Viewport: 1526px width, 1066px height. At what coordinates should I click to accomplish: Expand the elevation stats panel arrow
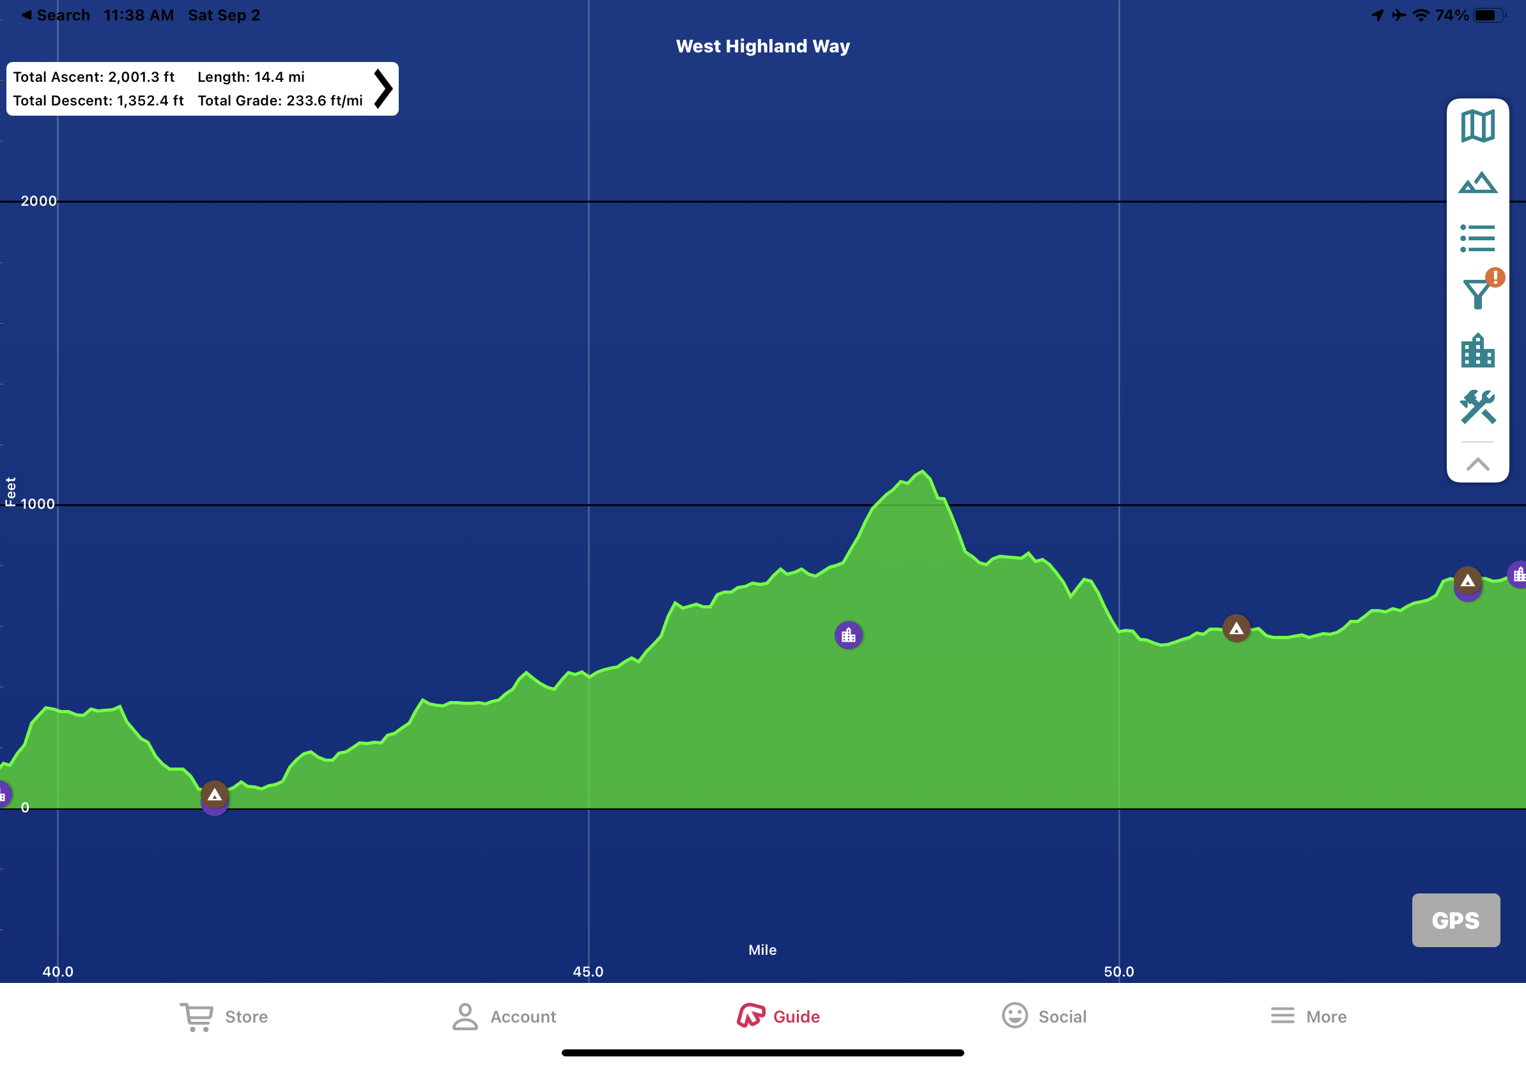coord(382,88)
